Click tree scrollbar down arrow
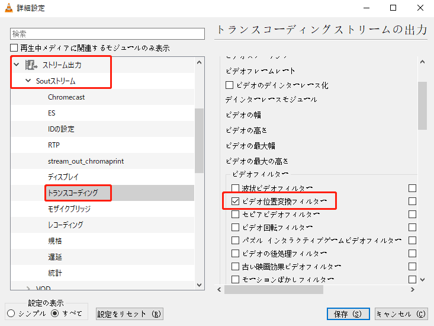This screenshot has height=326, width=434. (200, 285)
